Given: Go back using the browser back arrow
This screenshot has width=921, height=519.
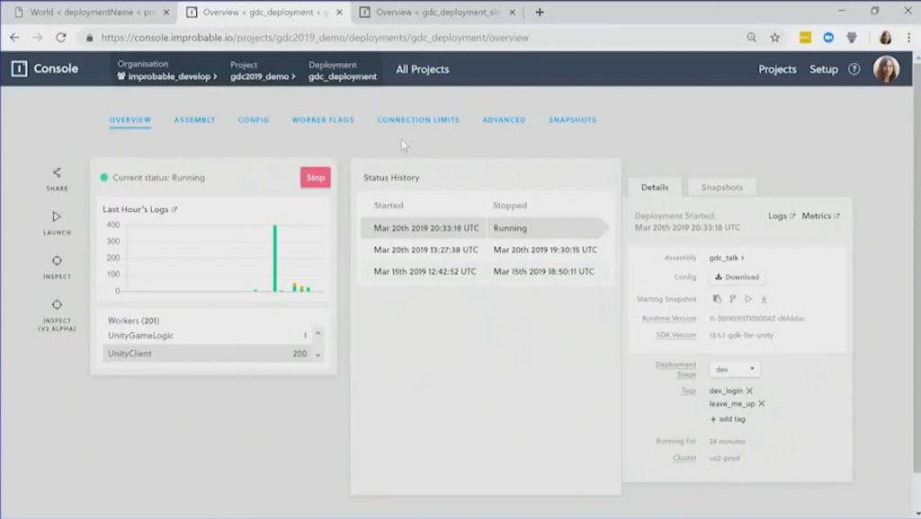Looking at the screenshot, I should [x=14, y=38].
